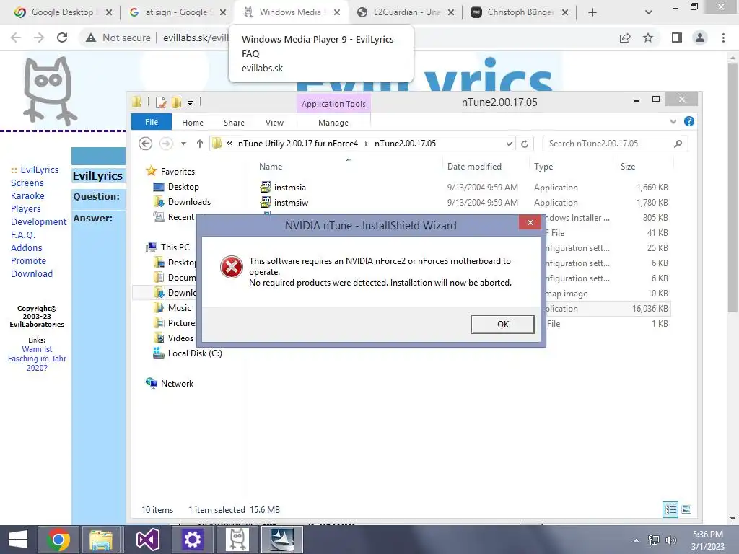Click the volume speaker tray icon
This screenshot has width=739, height=554.
click(670, 540)
